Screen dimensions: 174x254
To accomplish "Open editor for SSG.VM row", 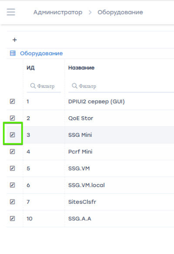I will click(x=13, y=168).
